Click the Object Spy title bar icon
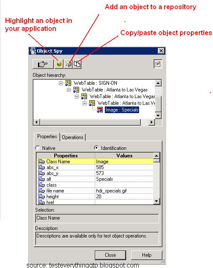This screenshot has width=213, height=268. (x=33, y=51)
